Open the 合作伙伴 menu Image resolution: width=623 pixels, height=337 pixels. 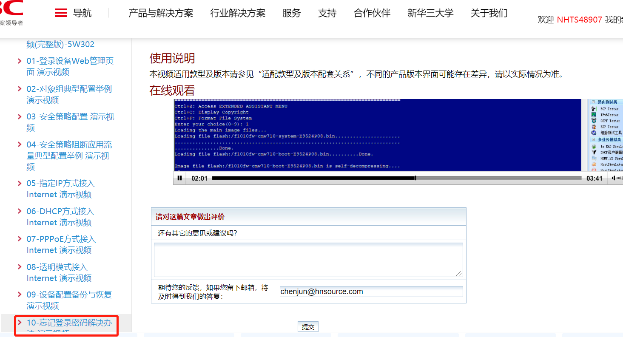point(372,13)
